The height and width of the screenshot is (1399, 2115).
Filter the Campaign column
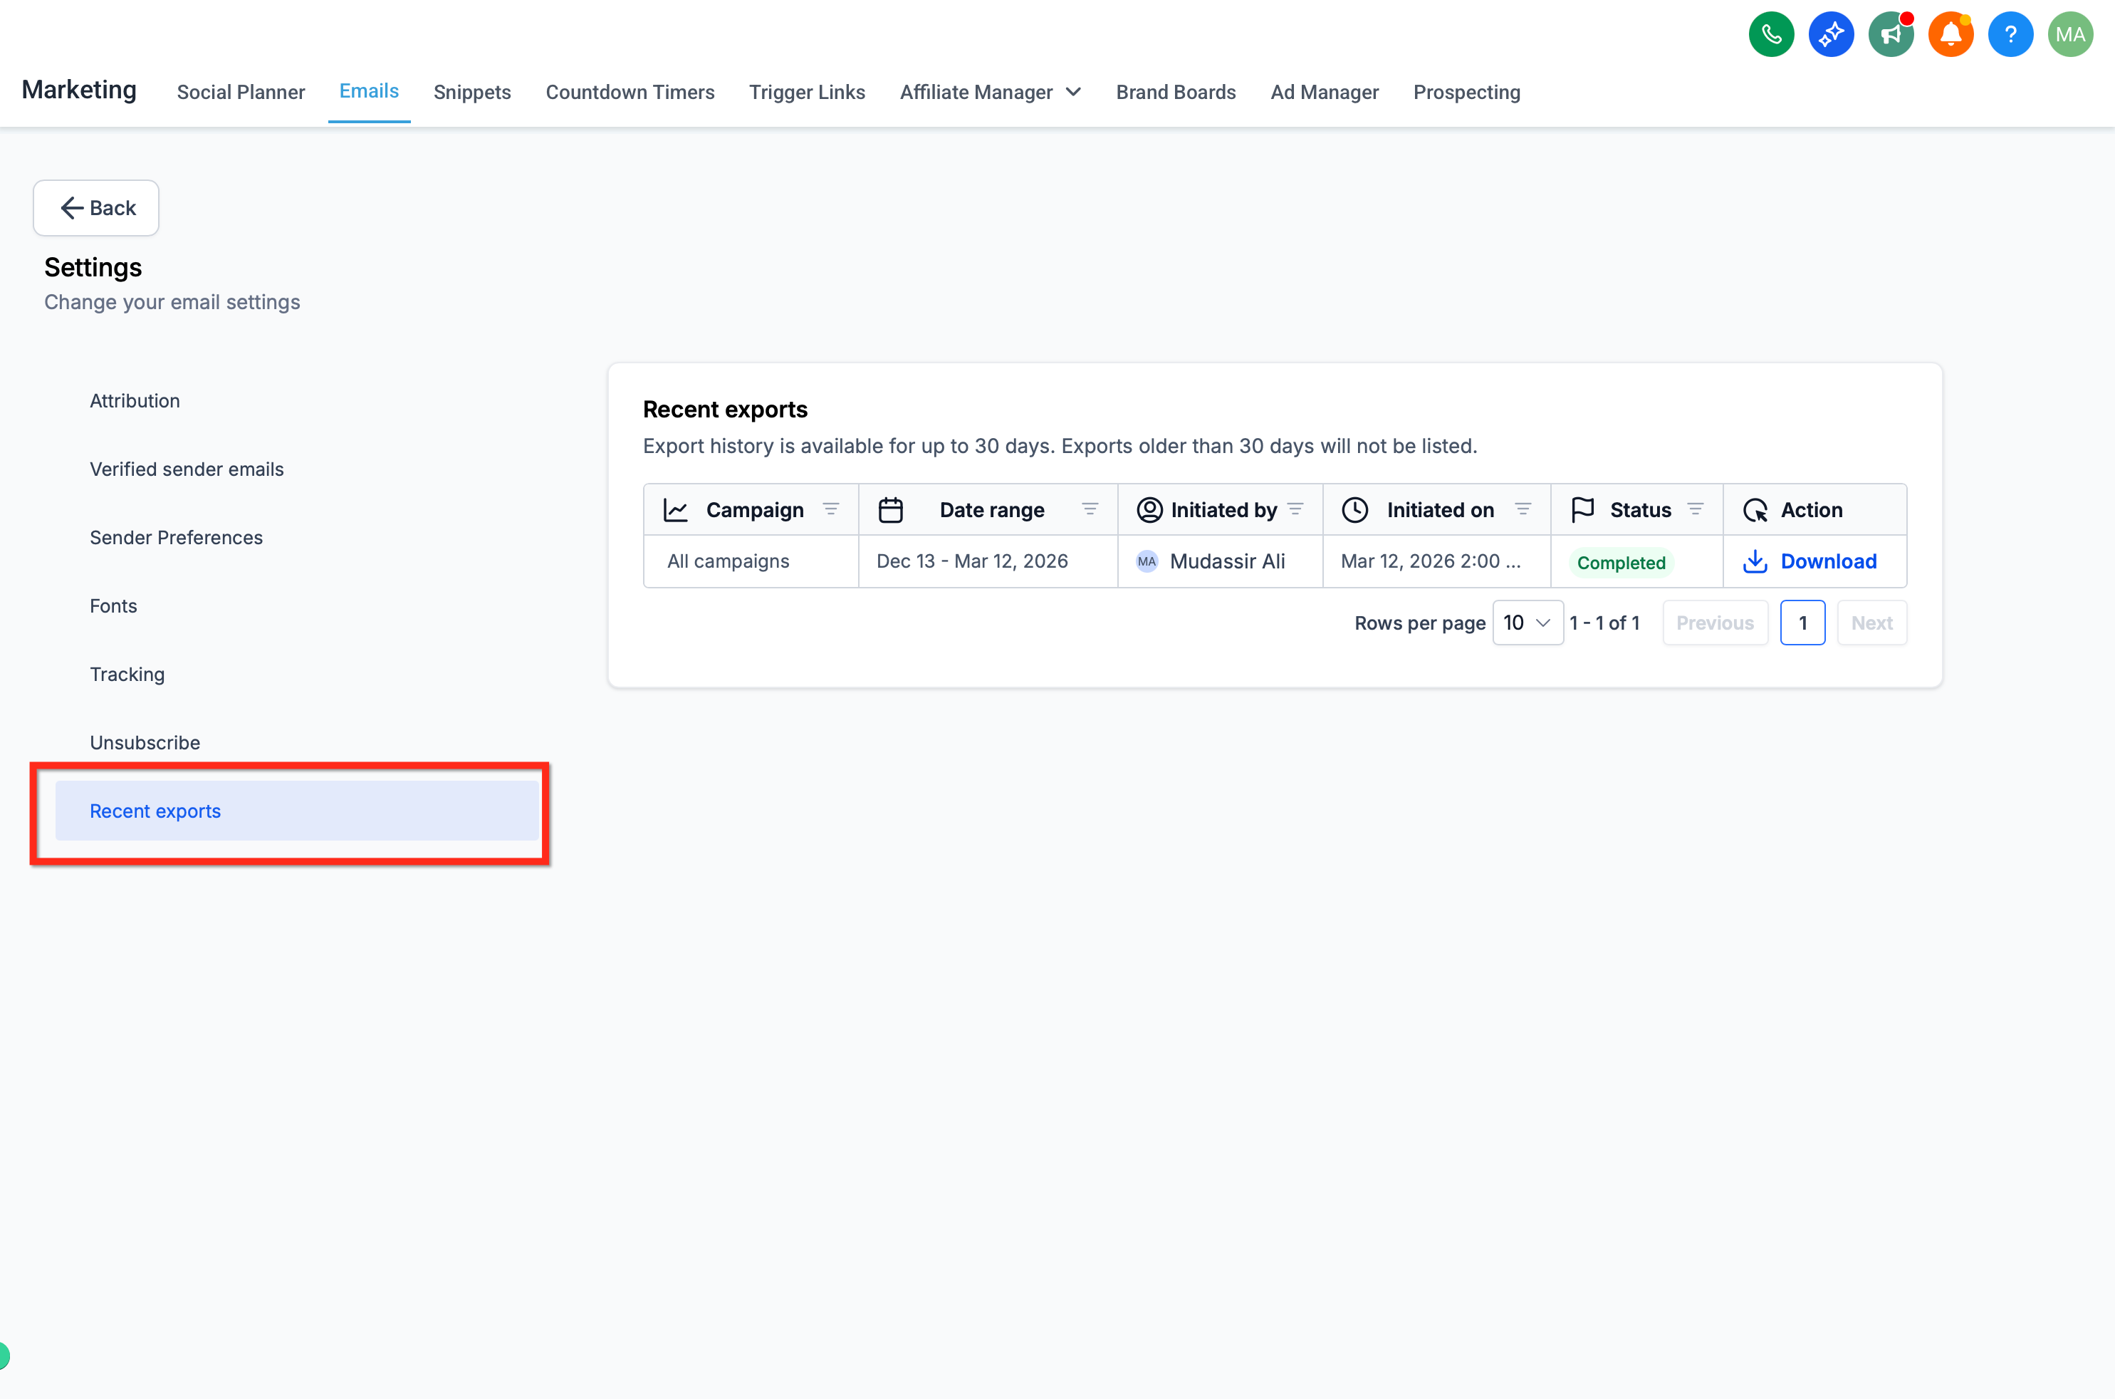pyautogui.click(x=830, y=509)
